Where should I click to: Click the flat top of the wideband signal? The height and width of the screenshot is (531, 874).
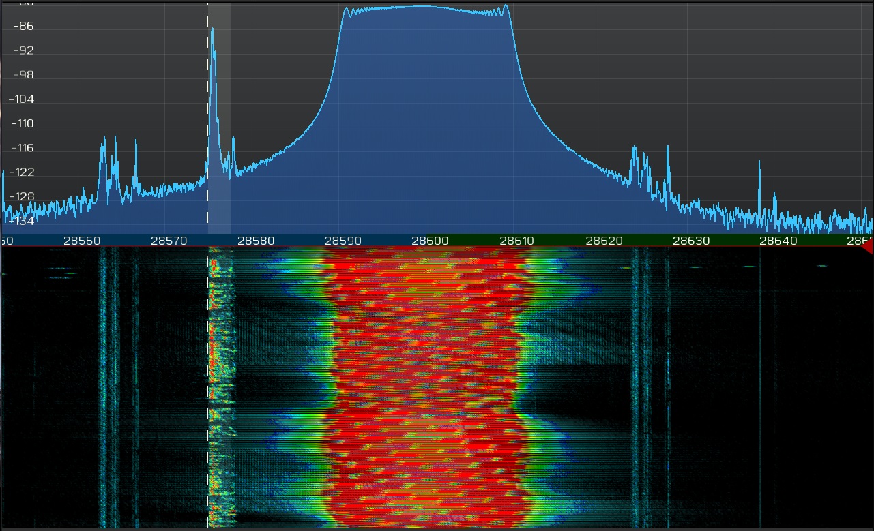pyautogui.click(x=426, y=8)
